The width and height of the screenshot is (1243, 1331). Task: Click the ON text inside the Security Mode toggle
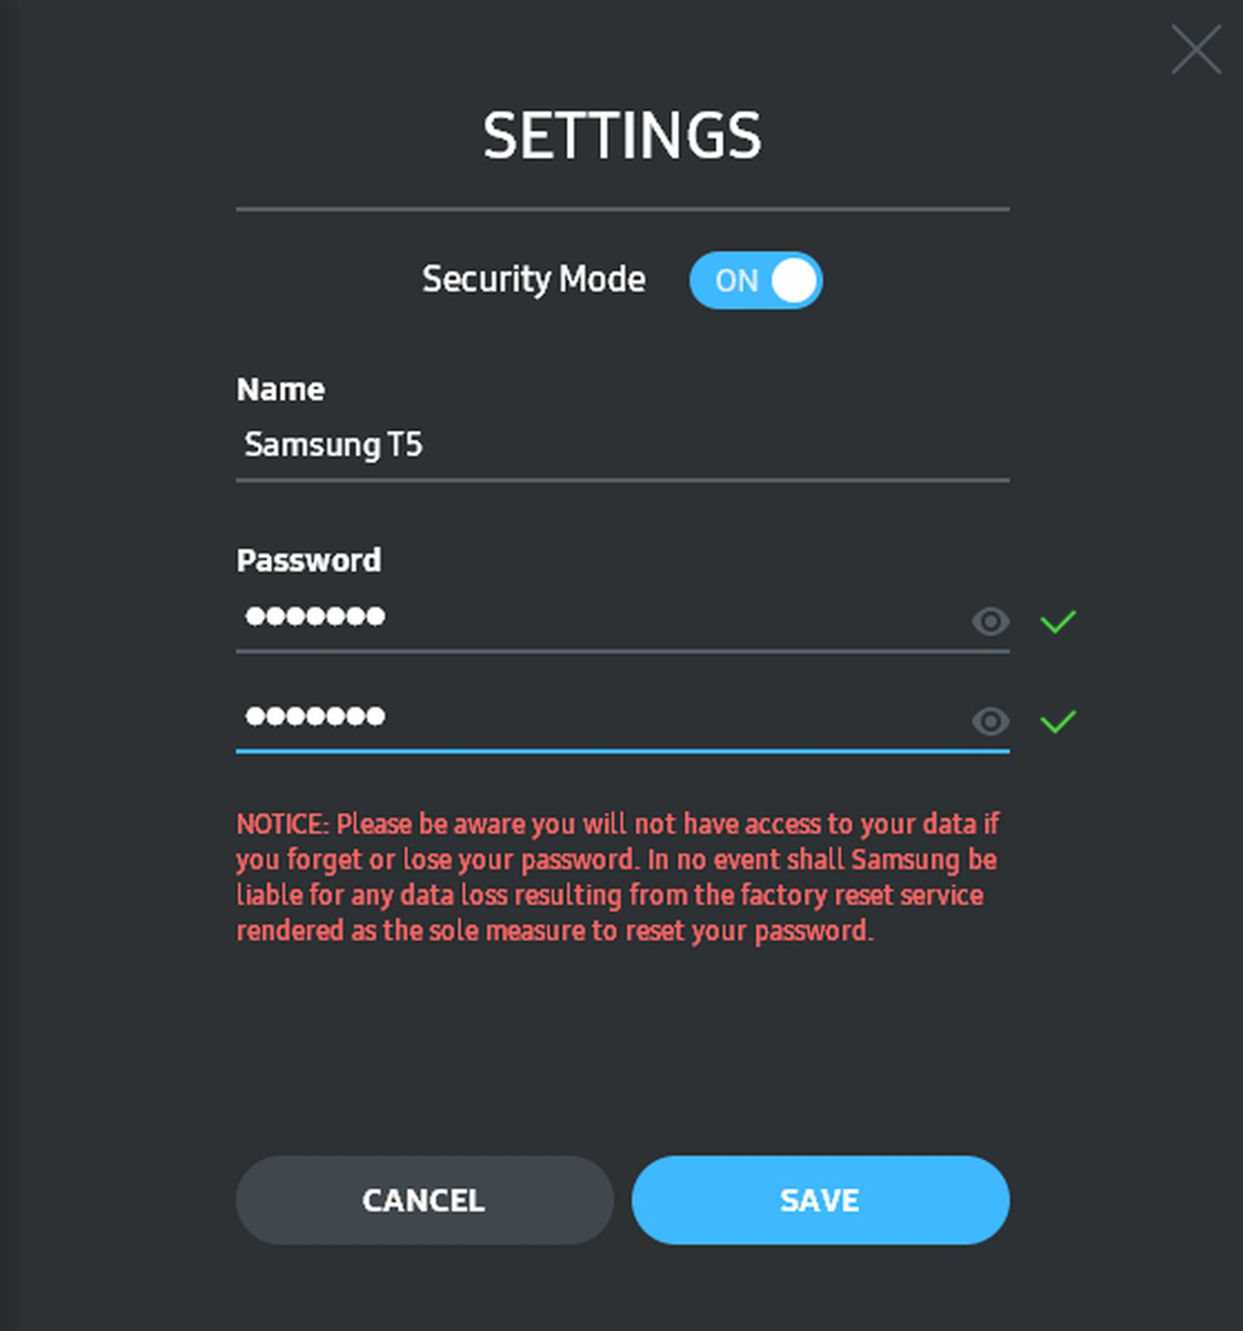[x=736, y=281]
